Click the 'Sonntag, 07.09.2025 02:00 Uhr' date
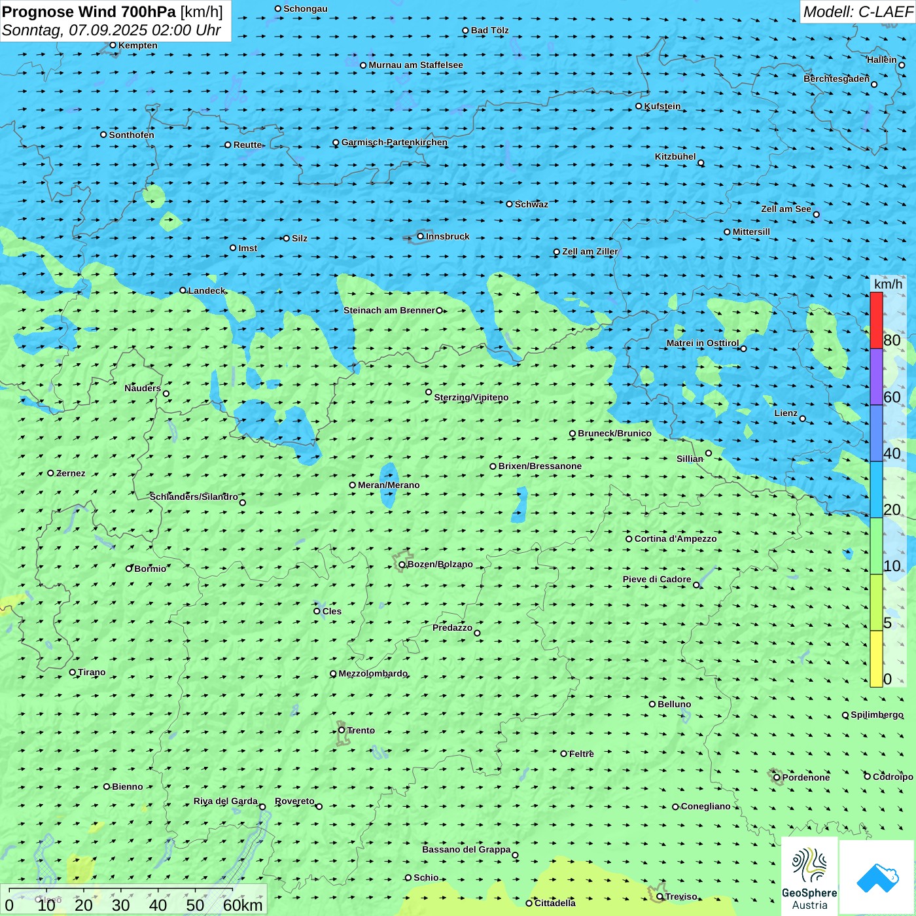This screenshot has width=916, height=916. pos(111,30)
